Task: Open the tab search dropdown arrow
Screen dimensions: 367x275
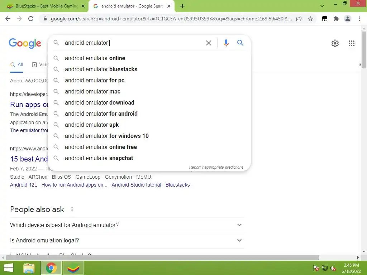Action: point(322,6)
